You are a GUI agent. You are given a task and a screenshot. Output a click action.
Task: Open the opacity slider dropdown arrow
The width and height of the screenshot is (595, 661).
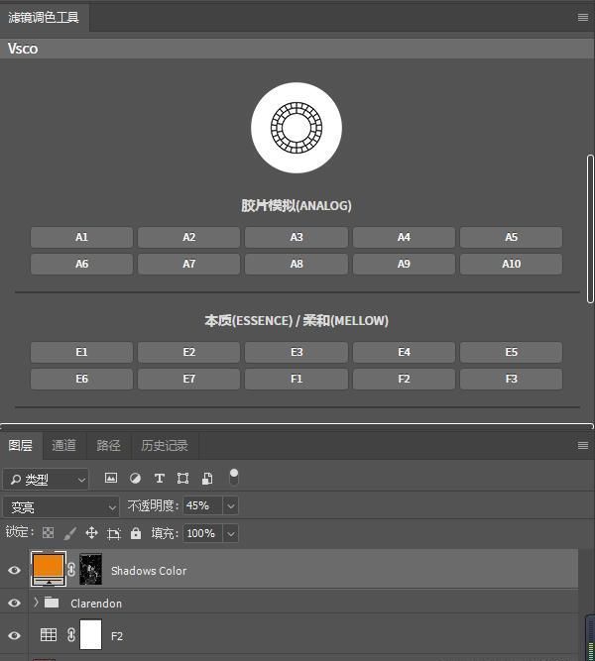231,505
